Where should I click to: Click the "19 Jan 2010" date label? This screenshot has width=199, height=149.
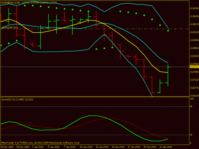point(150,147)
